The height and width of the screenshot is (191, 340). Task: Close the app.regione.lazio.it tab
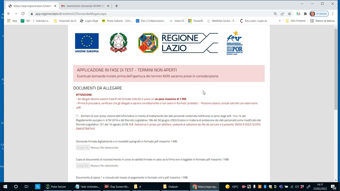(x=55, y=6)
